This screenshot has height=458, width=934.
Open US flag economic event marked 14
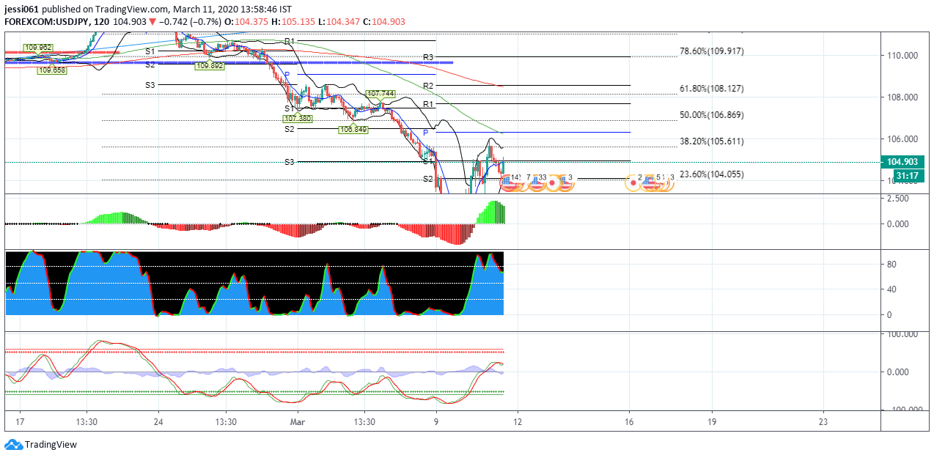(x=507, y=183)
